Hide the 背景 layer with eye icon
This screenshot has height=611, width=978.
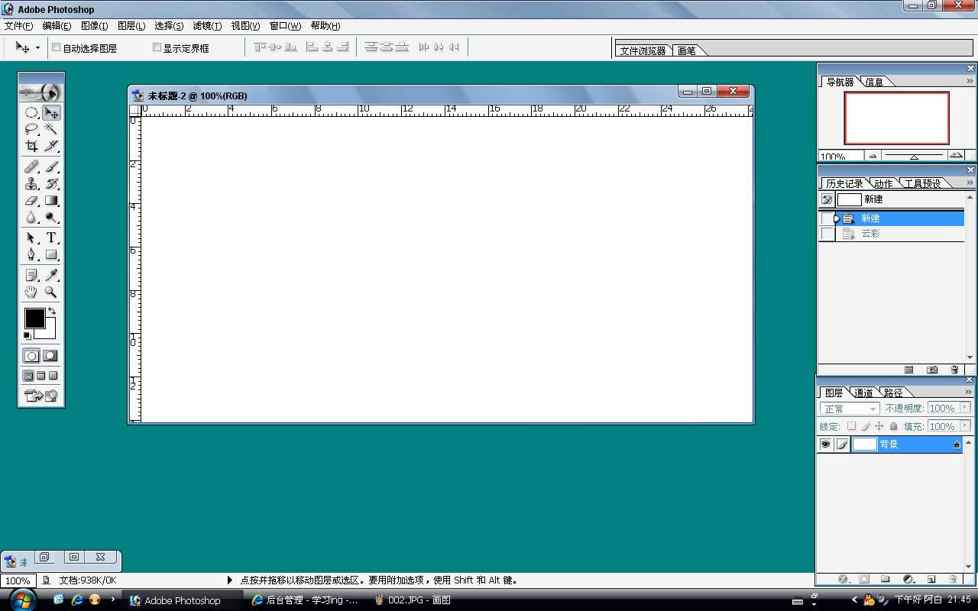click(x=825, y=445)
